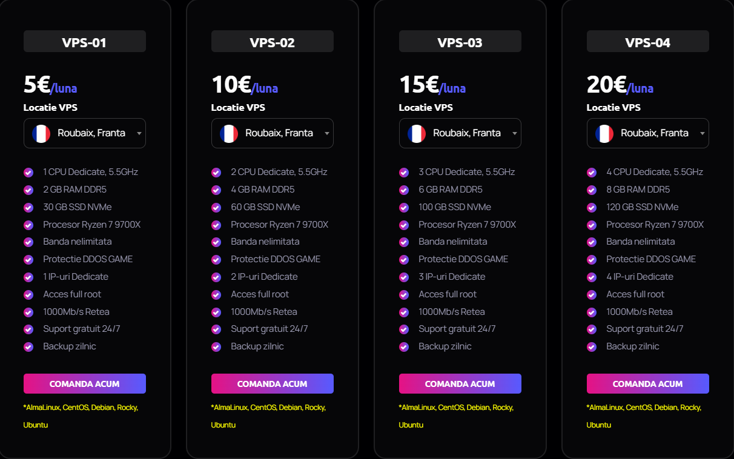Viewport: 734px width, 459px height.
Task: Order VPS-03 with COMANDA ACUM button
Action: tap(460, 384)
